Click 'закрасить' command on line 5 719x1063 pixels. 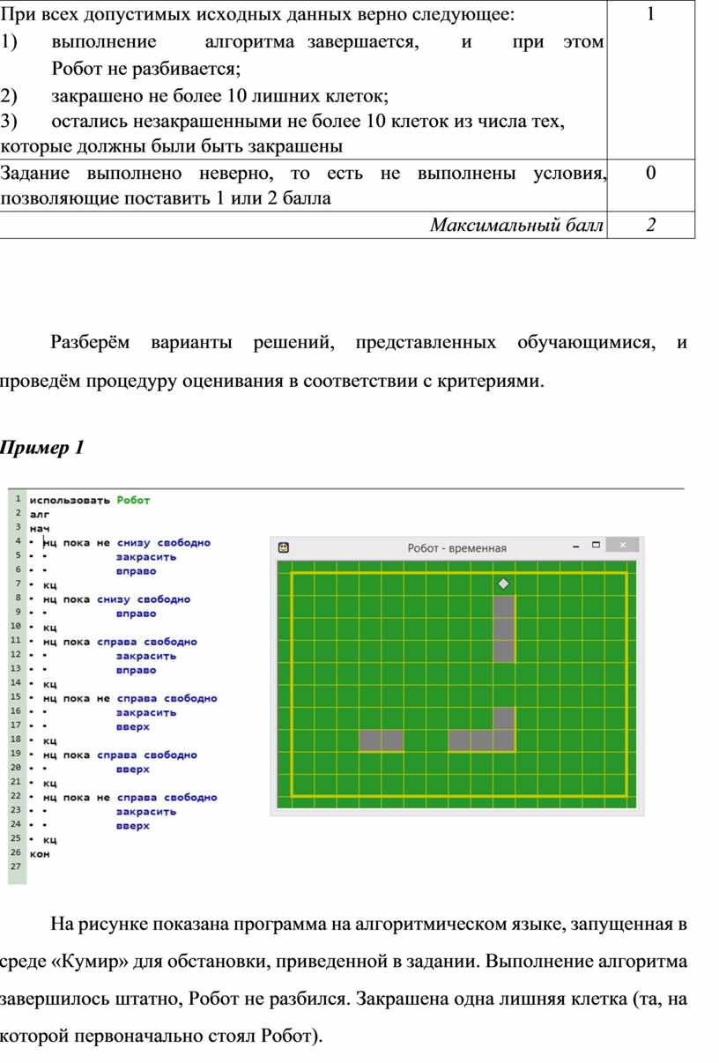pyautogui.click(x=146, y=557)
